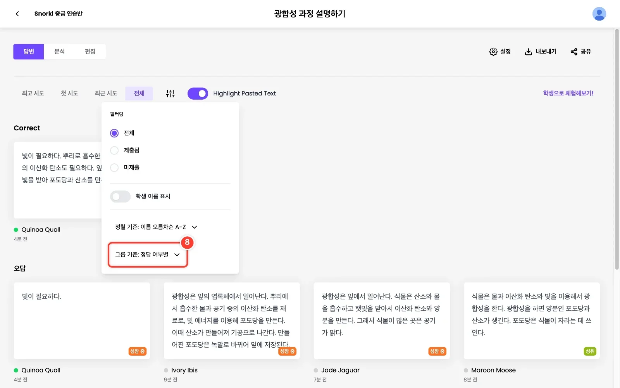Open Ivory Ibis response card
The image size is (620, 388).
[x=232, y=320]
